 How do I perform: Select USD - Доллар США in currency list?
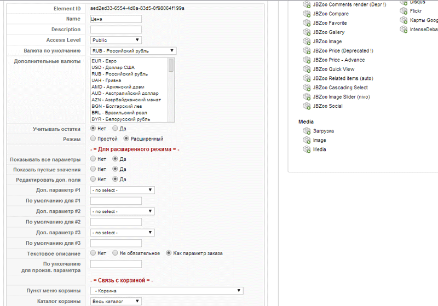[113, 67]
